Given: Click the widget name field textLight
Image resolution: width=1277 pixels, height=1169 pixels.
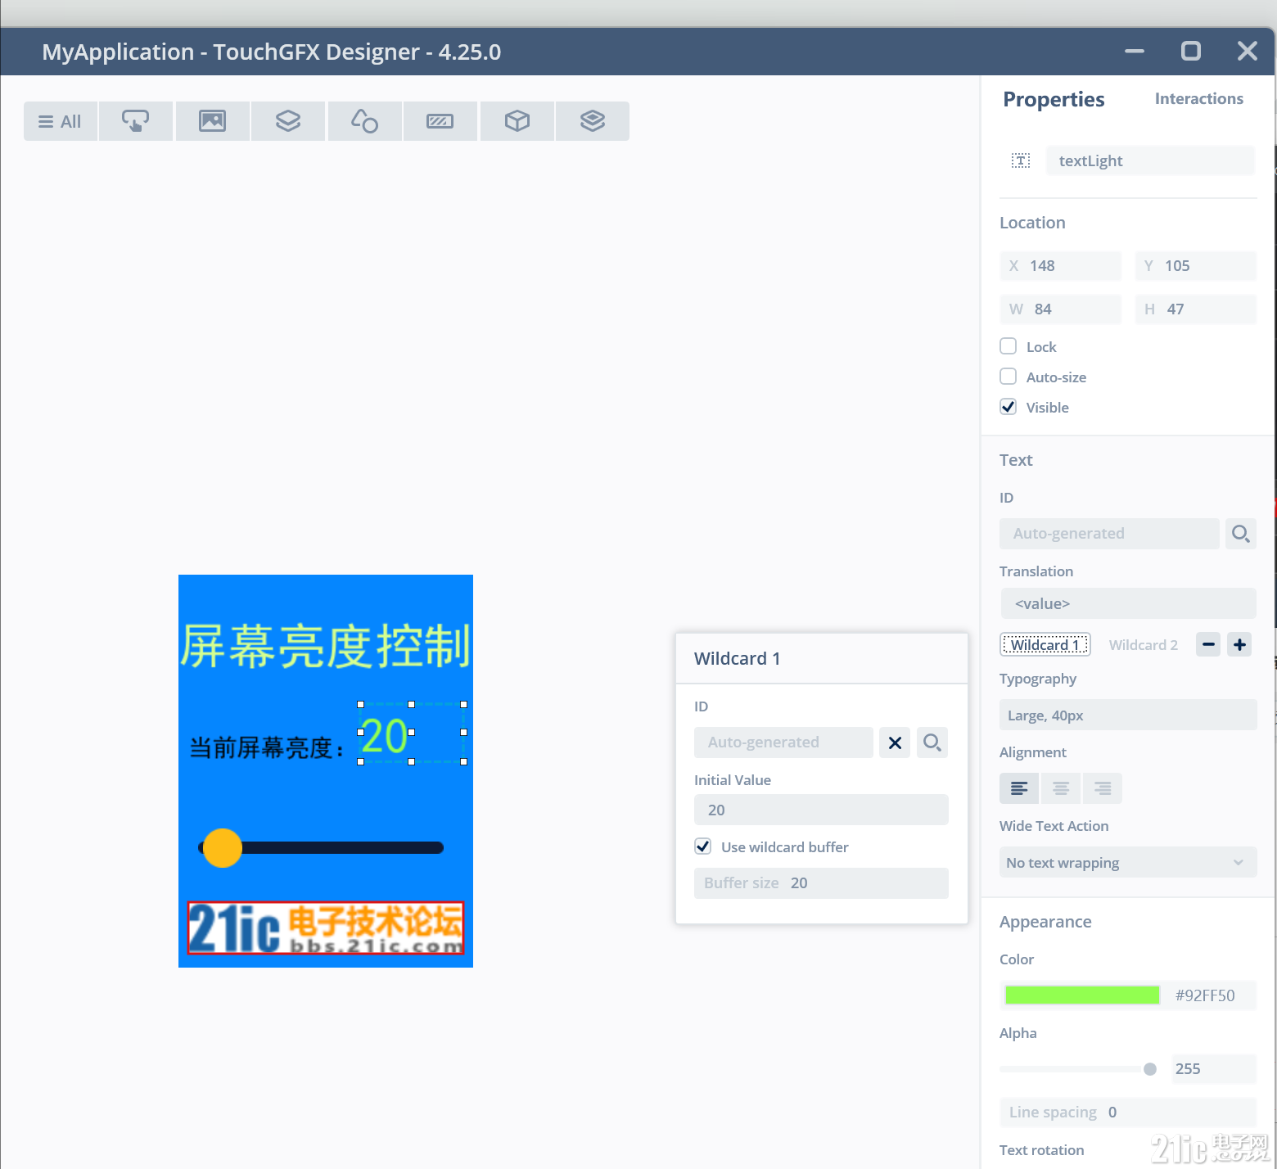Looking at the screenshot, I should [1150, 160].
